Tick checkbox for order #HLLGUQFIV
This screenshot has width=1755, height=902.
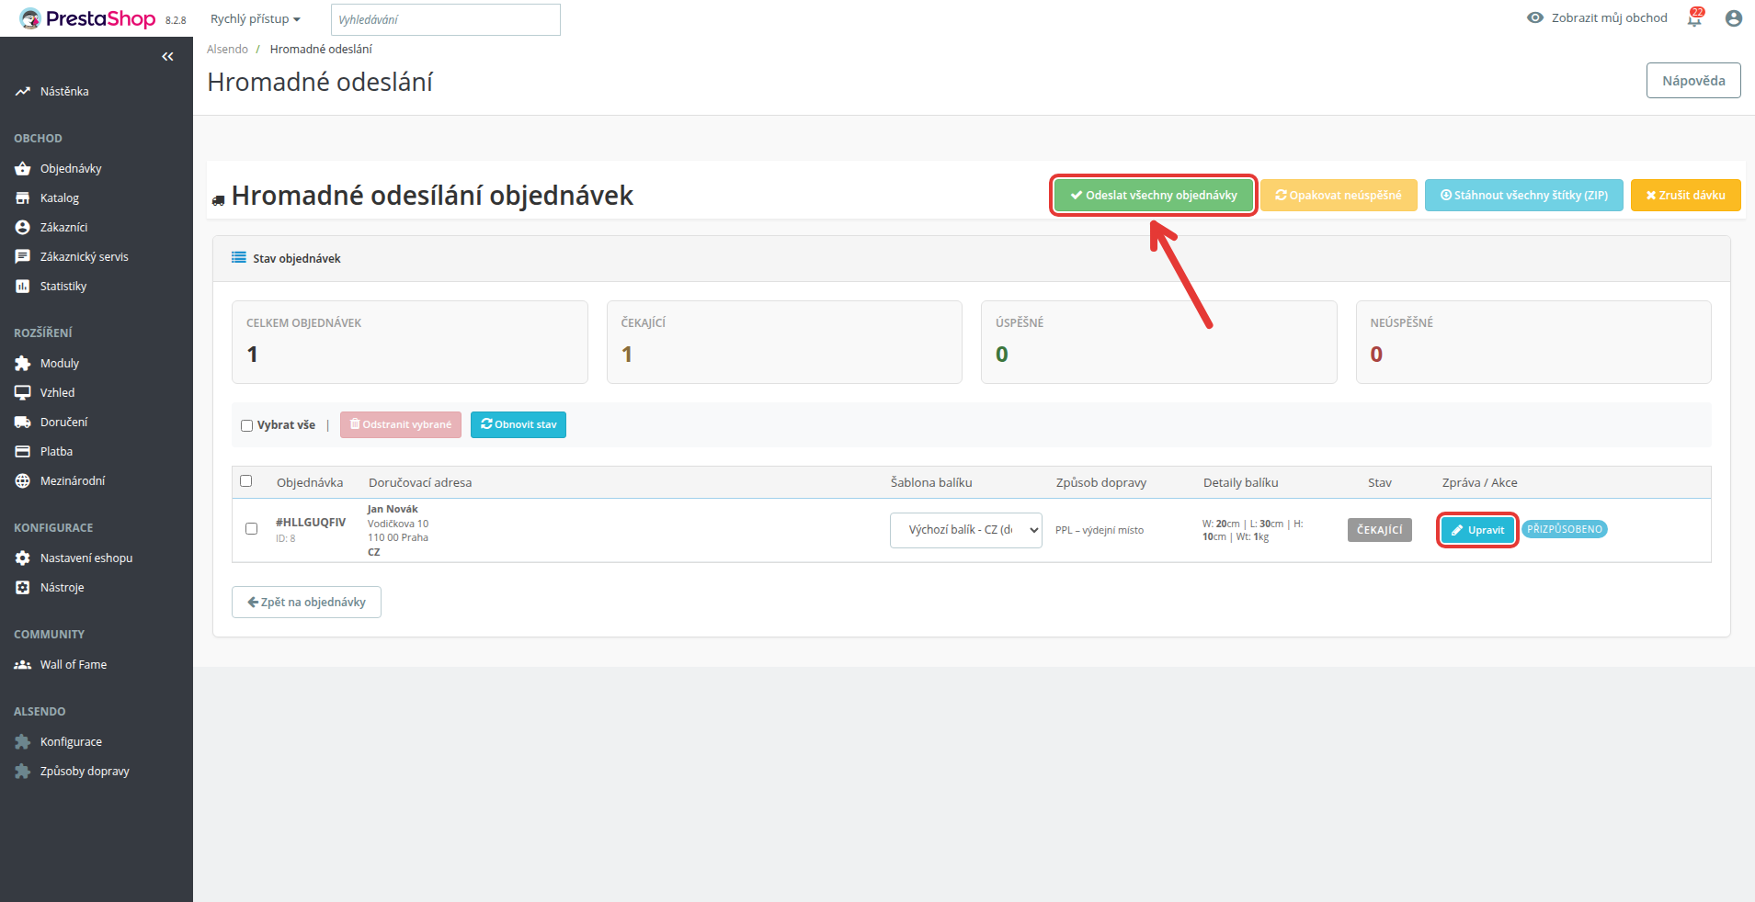point(251,529)
